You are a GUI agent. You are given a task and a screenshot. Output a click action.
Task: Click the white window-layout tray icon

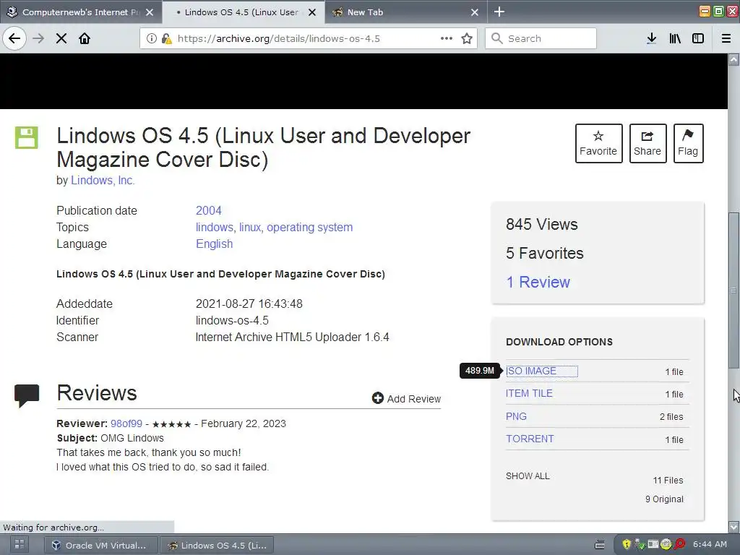[653, 544]
